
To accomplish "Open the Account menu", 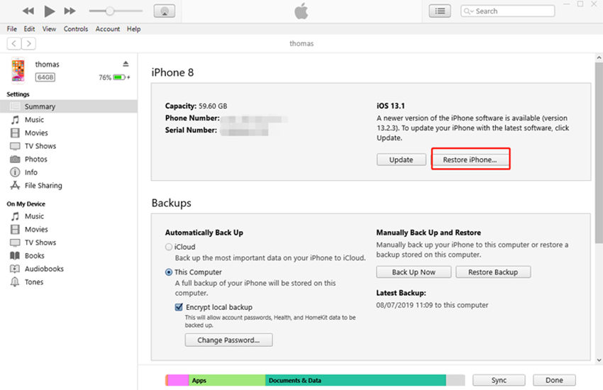I will [108, 29].
